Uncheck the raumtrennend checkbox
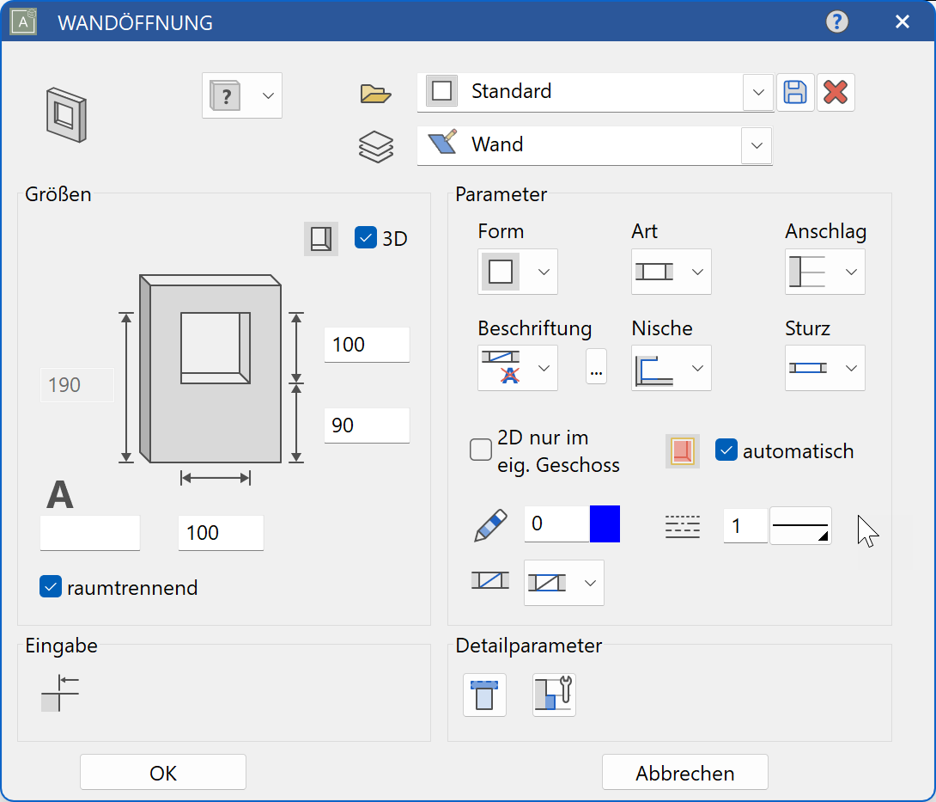The width and height of the screenshot is (936, 802). coord(51,587)
